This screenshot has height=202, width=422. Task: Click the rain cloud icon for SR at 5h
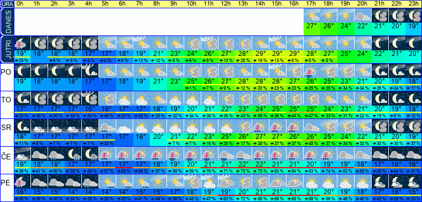107,126
